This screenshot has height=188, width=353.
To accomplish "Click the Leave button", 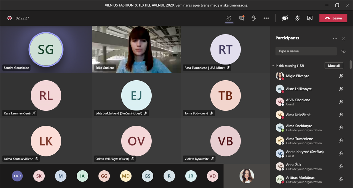I will pos(333,18).
